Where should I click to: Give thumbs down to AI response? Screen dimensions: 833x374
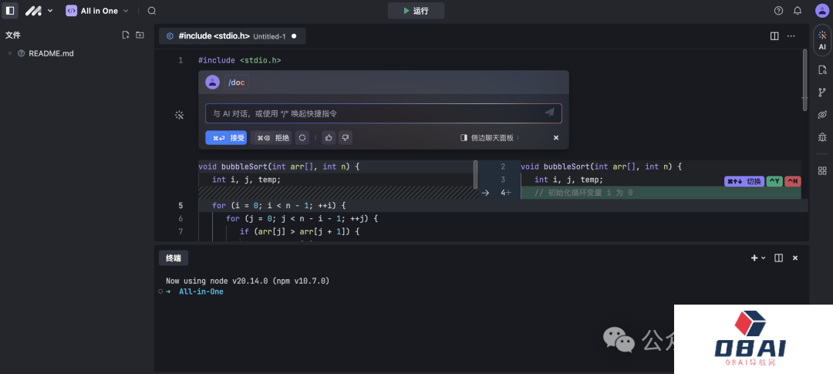click(346, 138)
